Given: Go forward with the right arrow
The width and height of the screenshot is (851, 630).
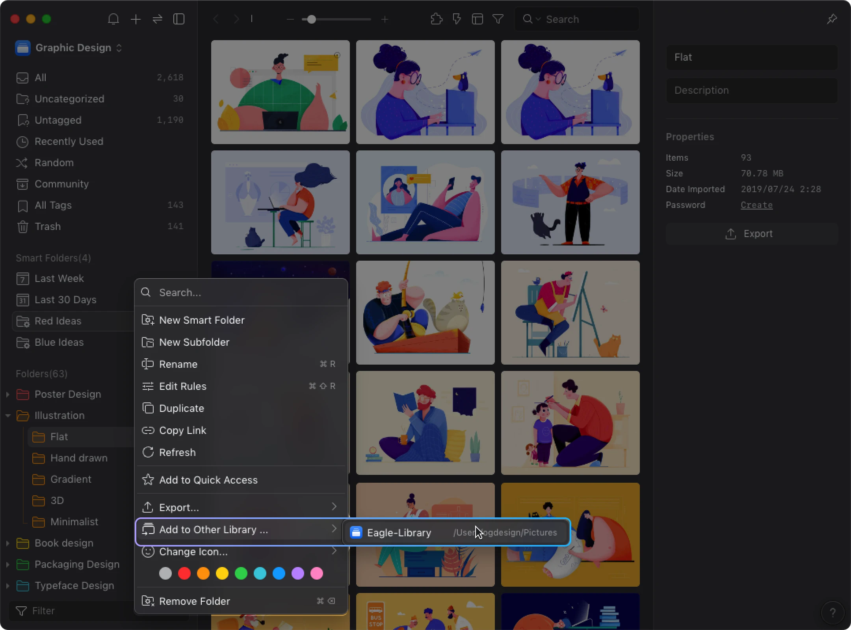Looking at the screenshot, I should point(236,19).
